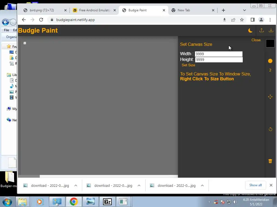Click the undo rotate arrow icon
277x207 pixels.
coord(270,129)
